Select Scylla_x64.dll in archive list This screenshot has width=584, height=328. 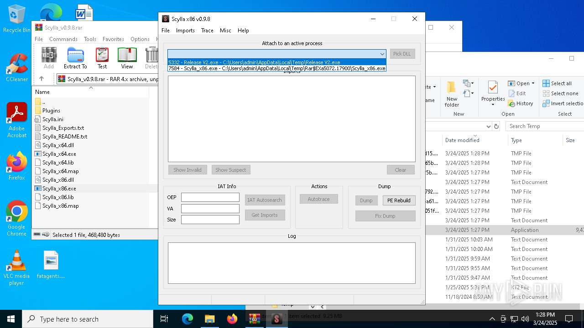point(58,145)
